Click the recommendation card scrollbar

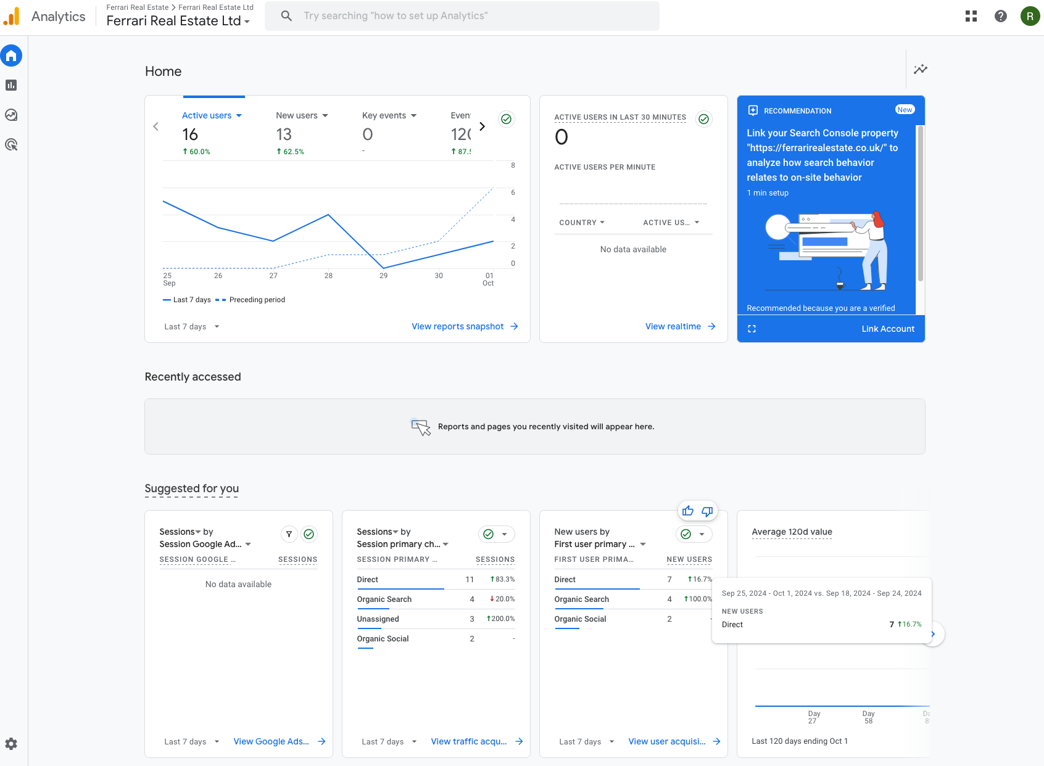tap(921, 204)
